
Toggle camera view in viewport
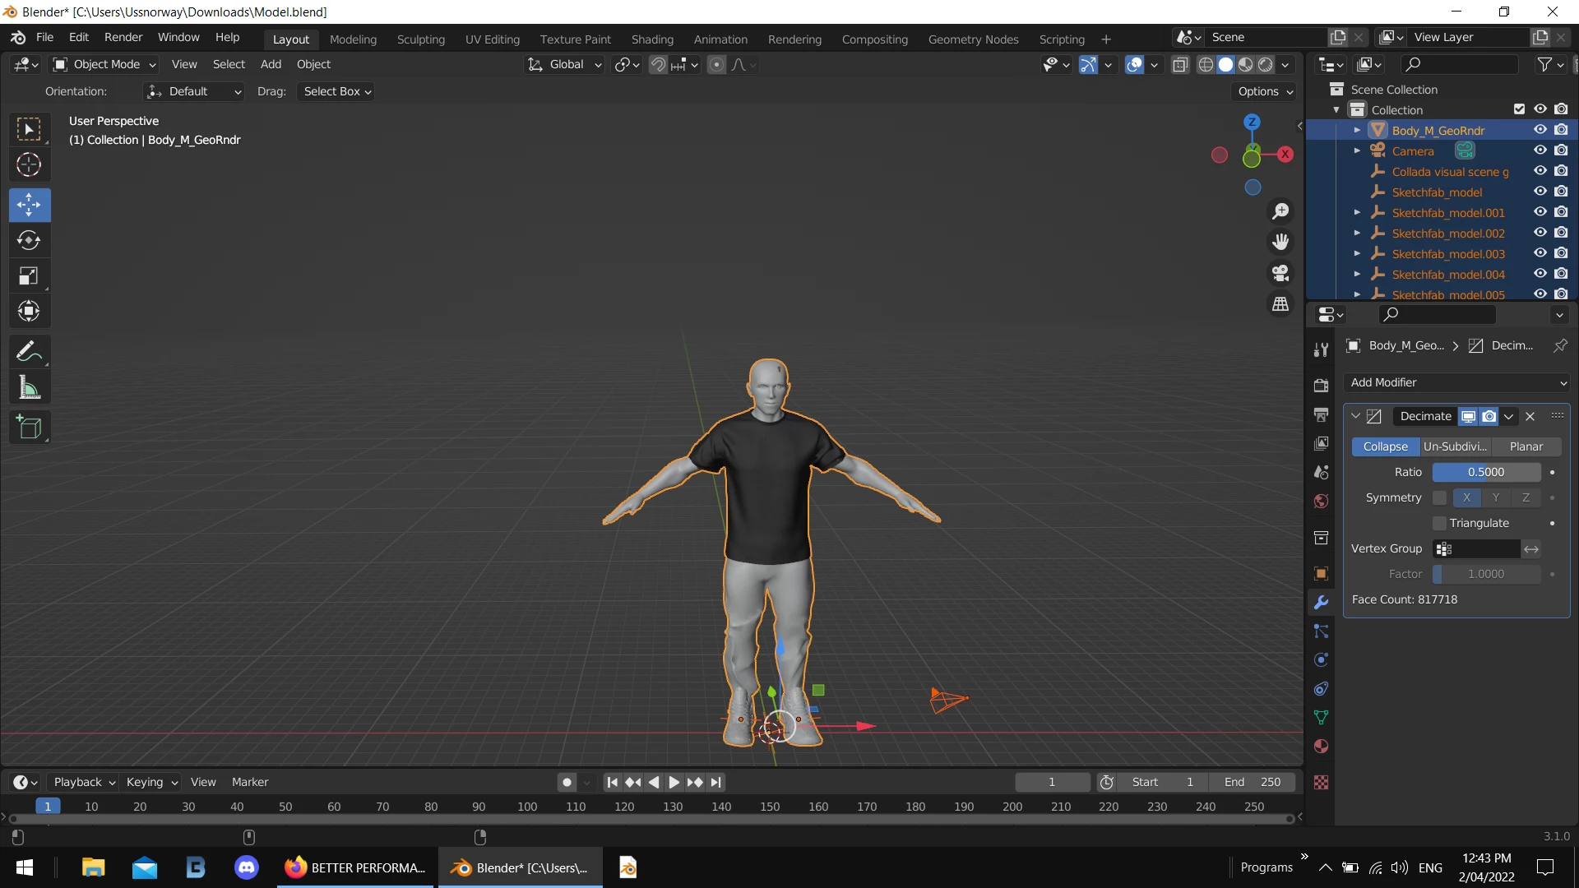coord(1280,273)
